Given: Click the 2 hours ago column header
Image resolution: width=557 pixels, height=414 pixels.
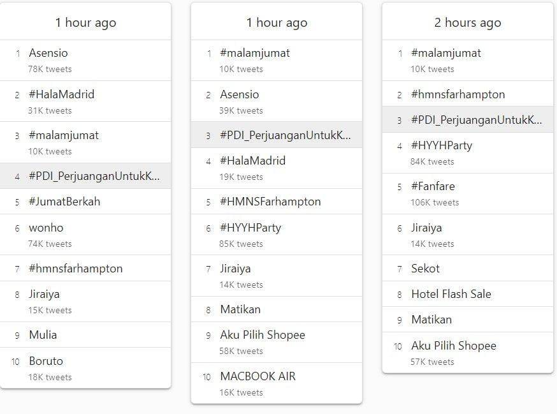Looking at the screenshot, I should point(467,22).
